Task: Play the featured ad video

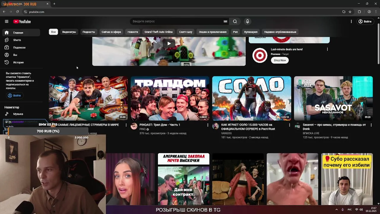Action: (x=169, y=44)
